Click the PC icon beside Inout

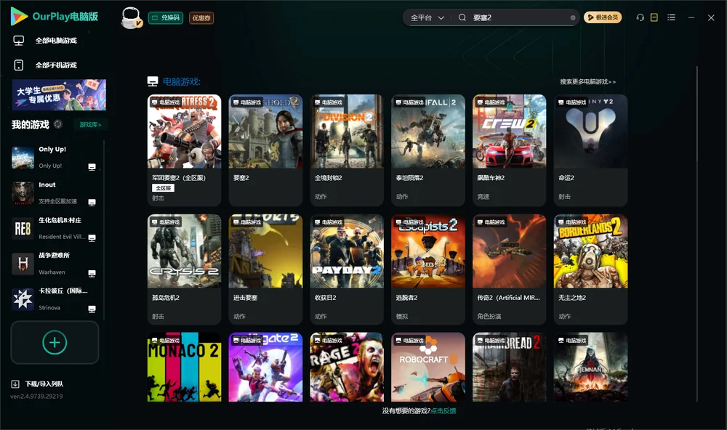pyautogui.click(x=92, y=203)
